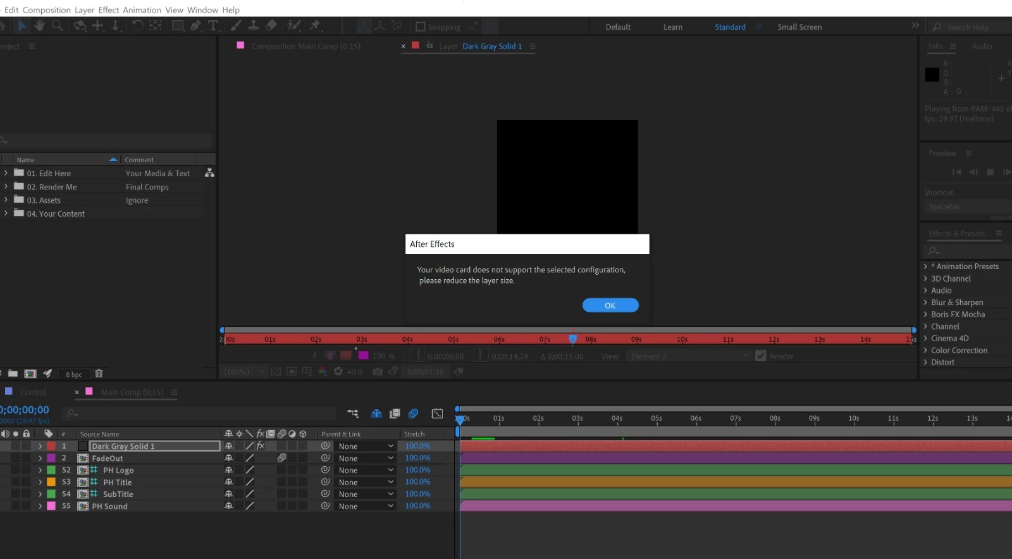
Task: Open the Effect menu
Action: click(x=108, y=10)
